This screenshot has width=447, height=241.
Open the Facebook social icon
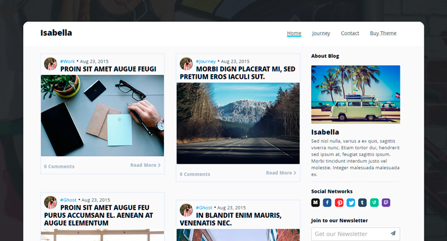point(327,202)
